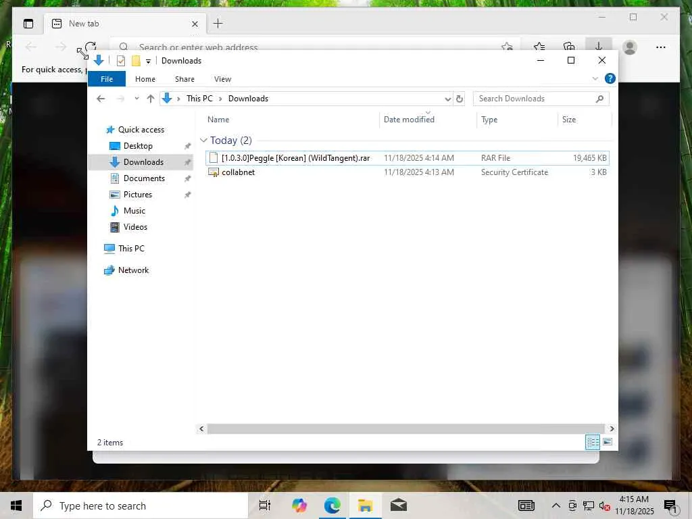Launch Copilot from the taskbar
Viewport: 692px width, 519px height.
[299, 505]
